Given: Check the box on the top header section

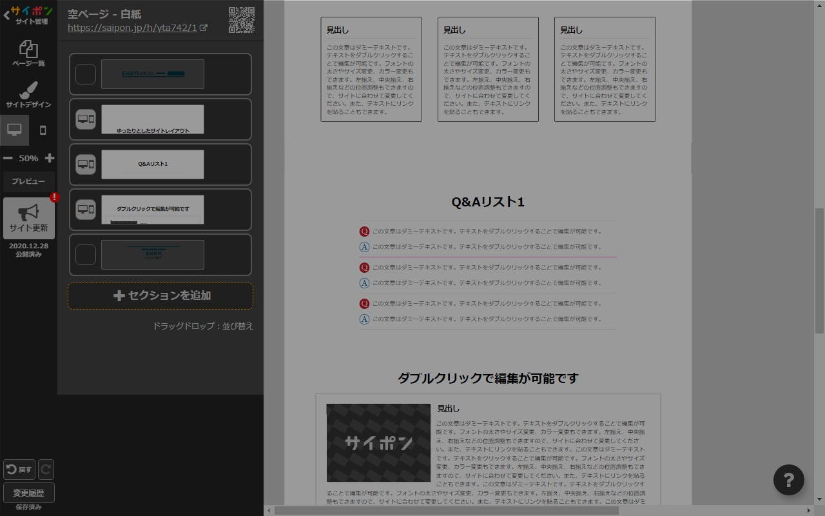Looking at the screenshot, I should click(86, 74).
